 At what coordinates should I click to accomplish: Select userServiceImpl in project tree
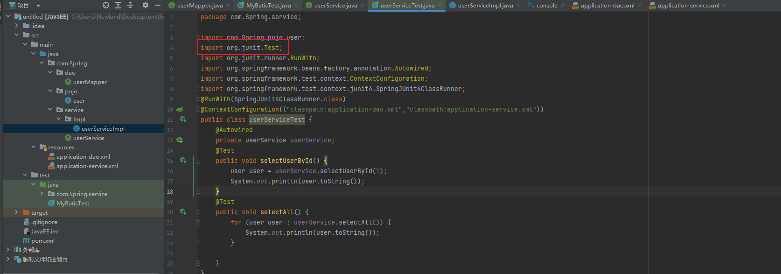[103, 128]
